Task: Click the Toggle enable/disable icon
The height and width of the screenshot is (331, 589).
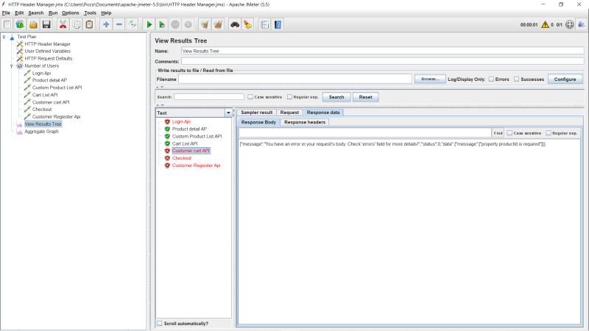Action: (x=133, y=25)
